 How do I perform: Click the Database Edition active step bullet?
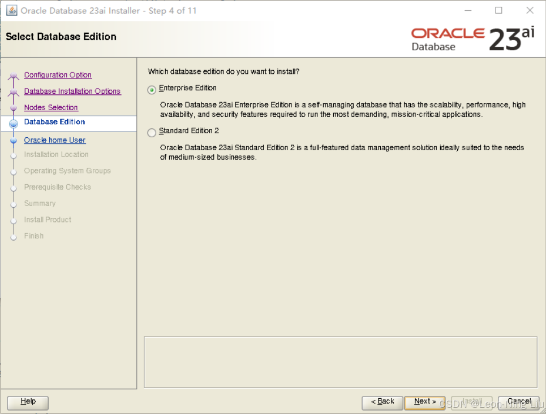[x=14, y=124]
